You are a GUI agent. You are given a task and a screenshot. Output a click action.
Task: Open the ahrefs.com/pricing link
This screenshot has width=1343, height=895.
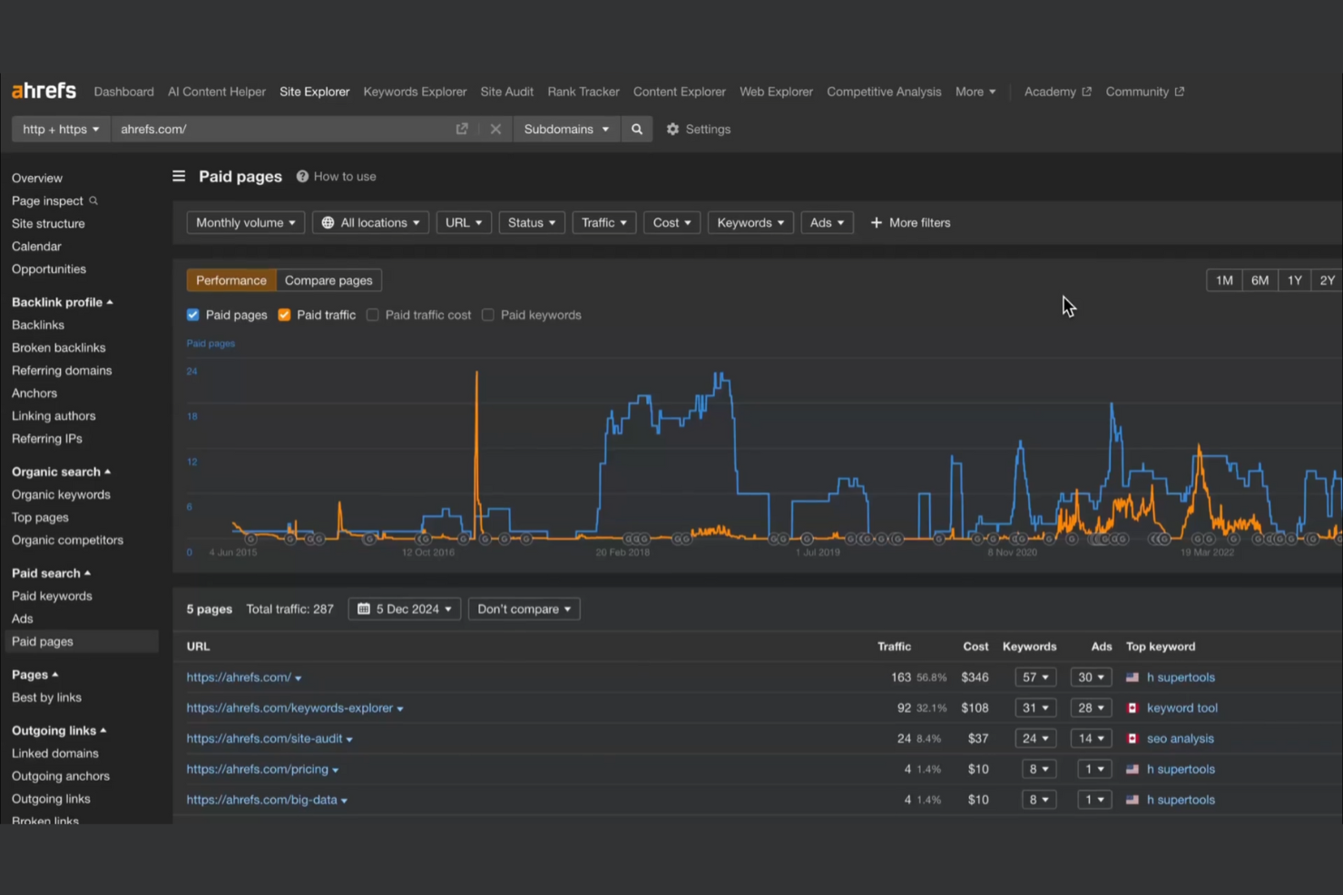click(x=257, y=769)
